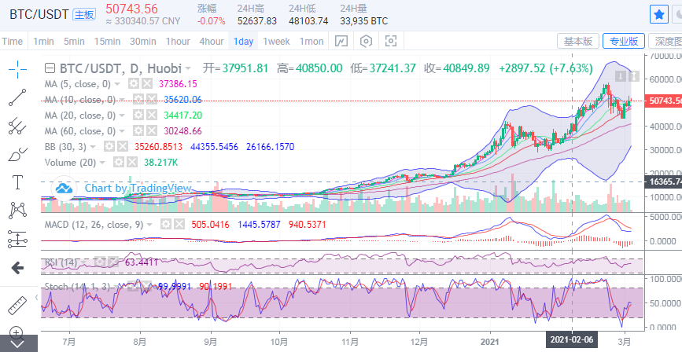Open the indicators chart icon

click(341, 42)
